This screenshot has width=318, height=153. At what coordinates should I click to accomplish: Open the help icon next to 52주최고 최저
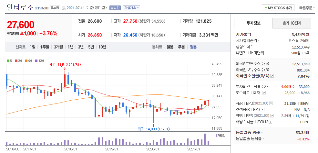263,93
